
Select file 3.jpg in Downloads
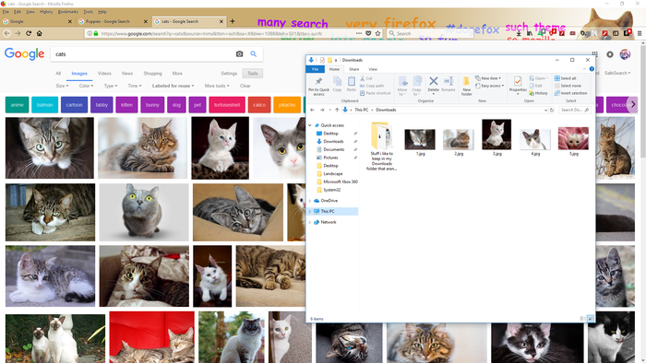pyautogui.click(x=496, y=137)
